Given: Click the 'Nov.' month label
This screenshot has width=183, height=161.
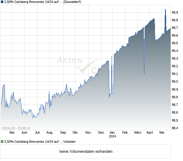Looking at the screenshot, I should click(x=88, y=133).
